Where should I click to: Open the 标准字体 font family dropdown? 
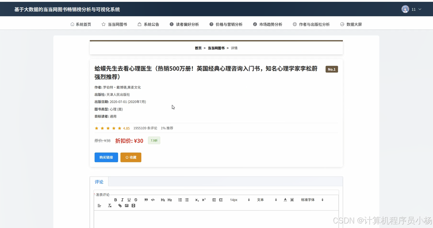tap(312, 200)
